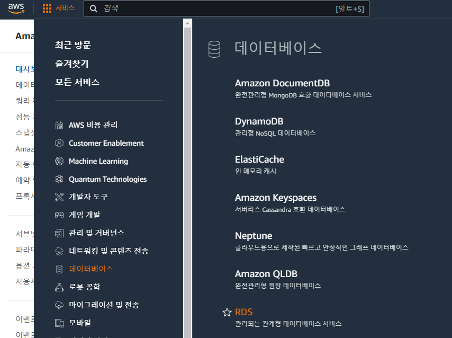
Task: Click the AWS logo icon
Action: 16,8
